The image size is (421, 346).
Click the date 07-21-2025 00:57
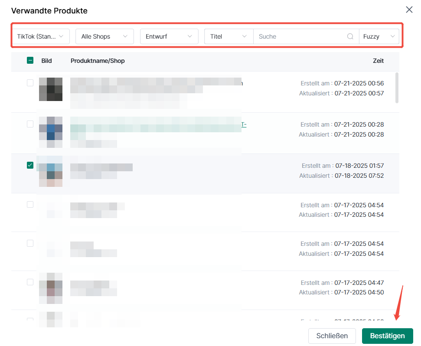[x=359, y=93]
